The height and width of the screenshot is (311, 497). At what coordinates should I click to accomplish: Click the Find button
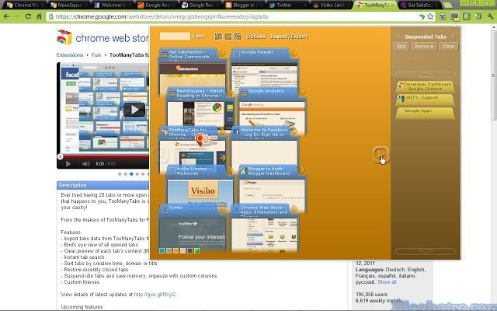pos(198,37)
